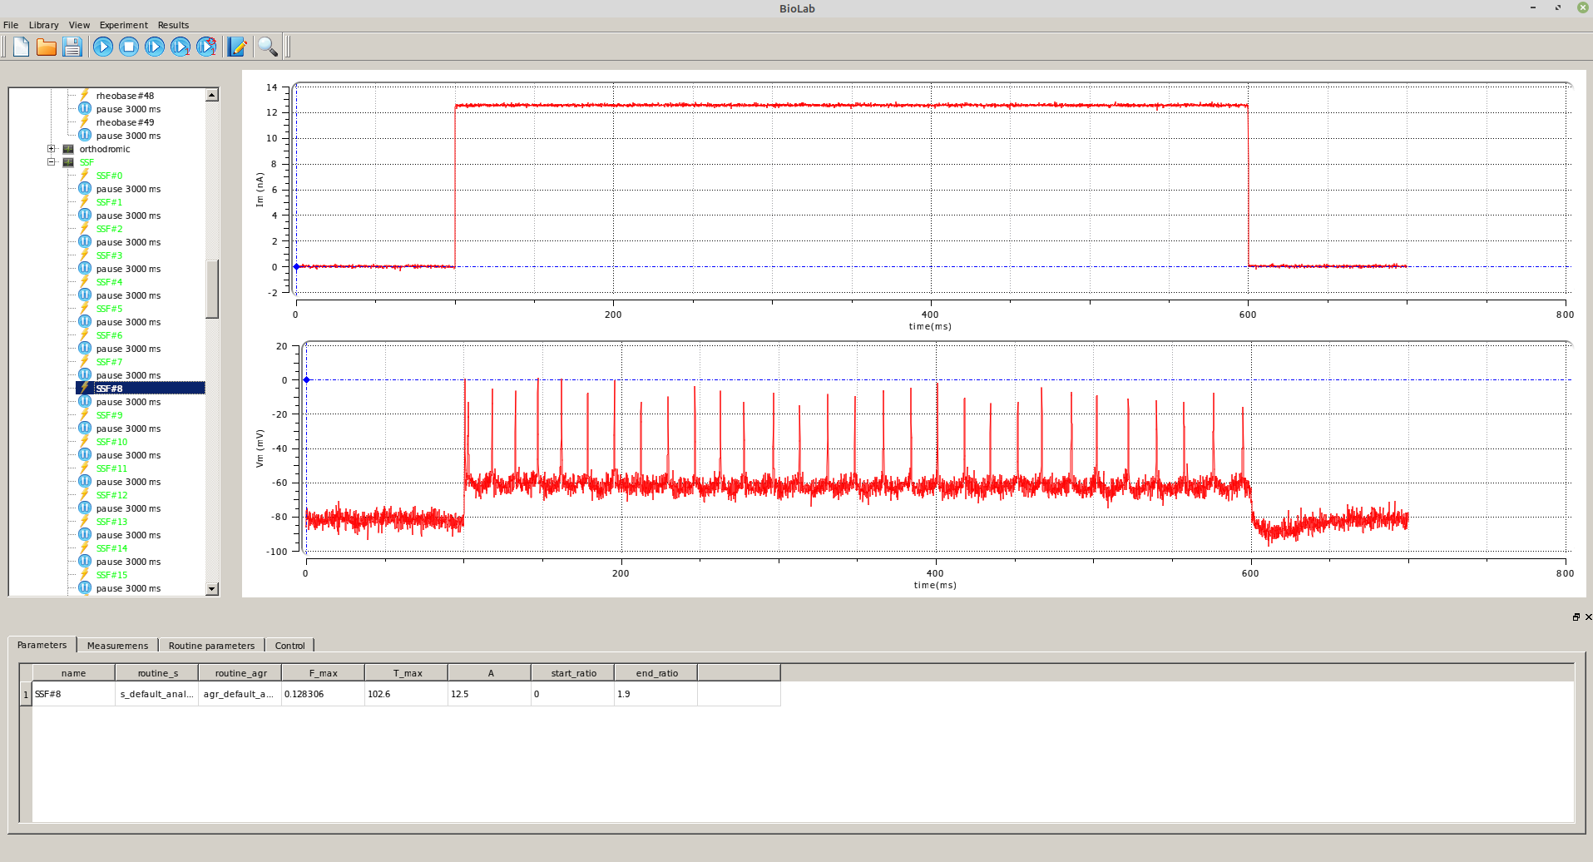
Task: Collapse the SSF tree node
Action: pyautogui.click(x=52, y=162)
